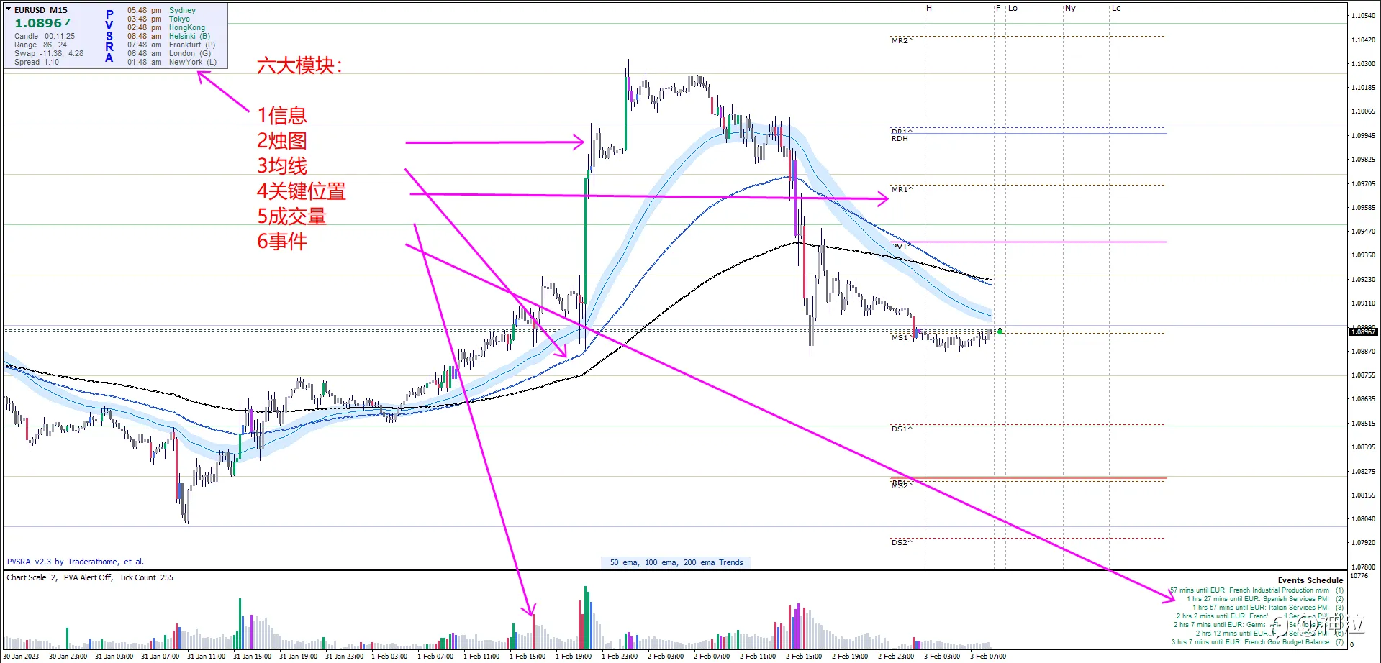Click the DS1^ level label
This screenshot has width=1381, height=663.
click(x=902, y=429)
